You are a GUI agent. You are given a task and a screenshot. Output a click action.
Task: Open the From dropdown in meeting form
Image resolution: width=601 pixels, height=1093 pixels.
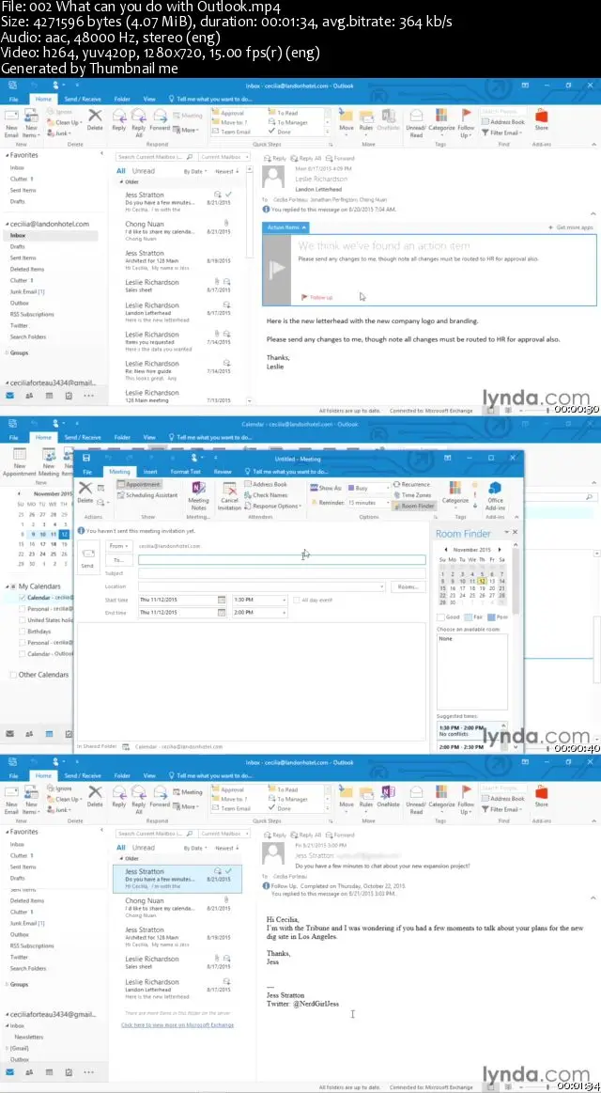point(117,546)
